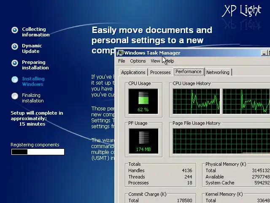Click the Threads label in Totals
The height and width of the screenshot is (203, 270).
137,177
